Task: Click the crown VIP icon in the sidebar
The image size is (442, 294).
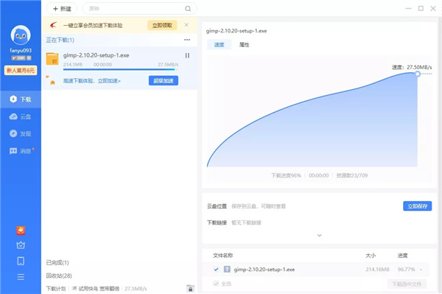Action: tap(21, 245)
